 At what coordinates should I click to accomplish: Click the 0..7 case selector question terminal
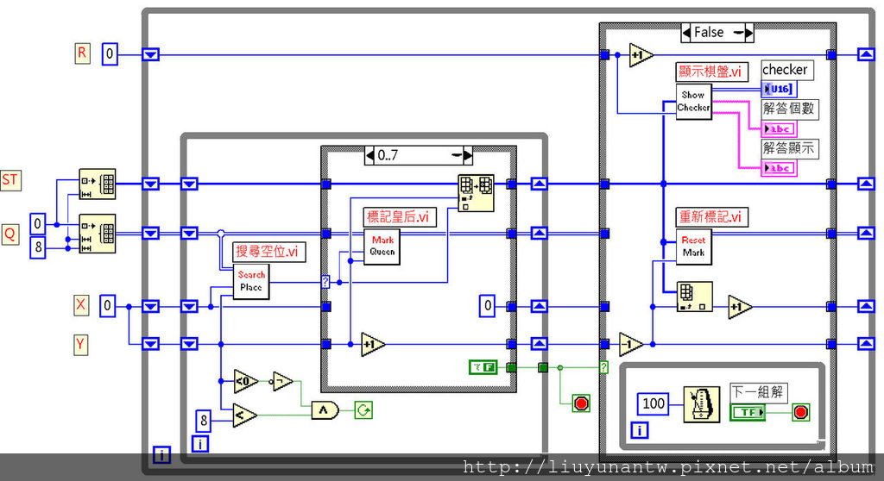coord(325,282)
